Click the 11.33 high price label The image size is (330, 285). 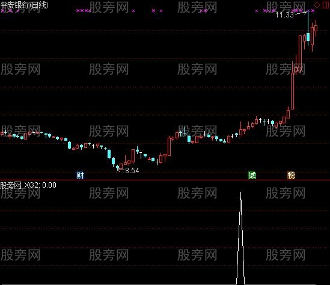coord(284,15)
